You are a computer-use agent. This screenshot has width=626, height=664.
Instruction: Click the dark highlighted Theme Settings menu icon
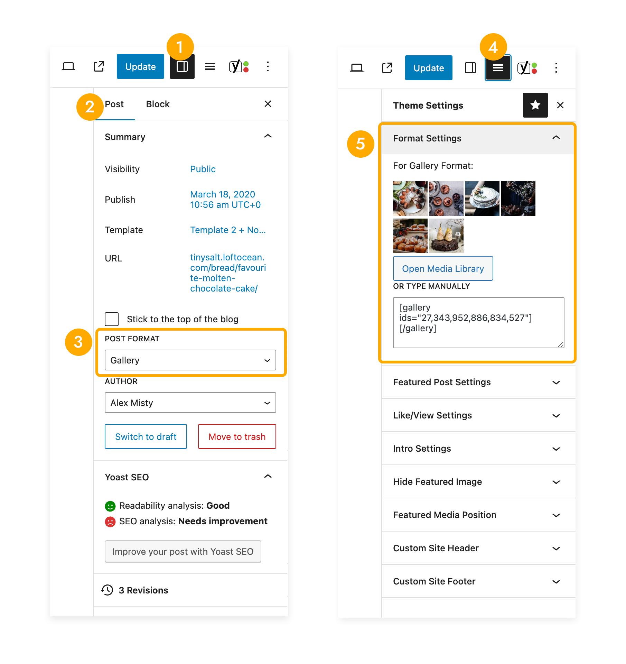497,68
